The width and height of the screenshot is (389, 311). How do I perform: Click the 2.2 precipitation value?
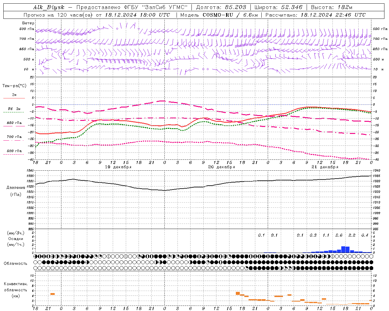tap(352, 235)
